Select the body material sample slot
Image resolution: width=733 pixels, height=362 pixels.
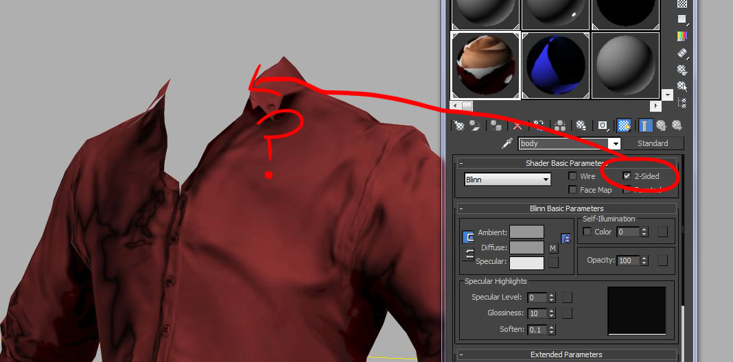pos(486,65)
